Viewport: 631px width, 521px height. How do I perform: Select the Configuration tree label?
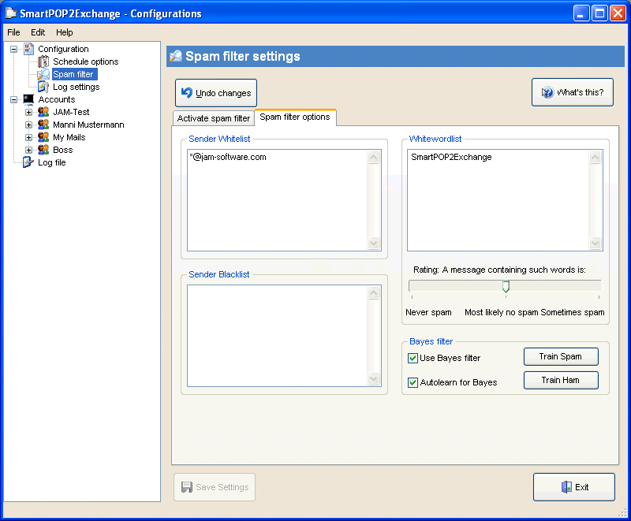pos(63,49)
